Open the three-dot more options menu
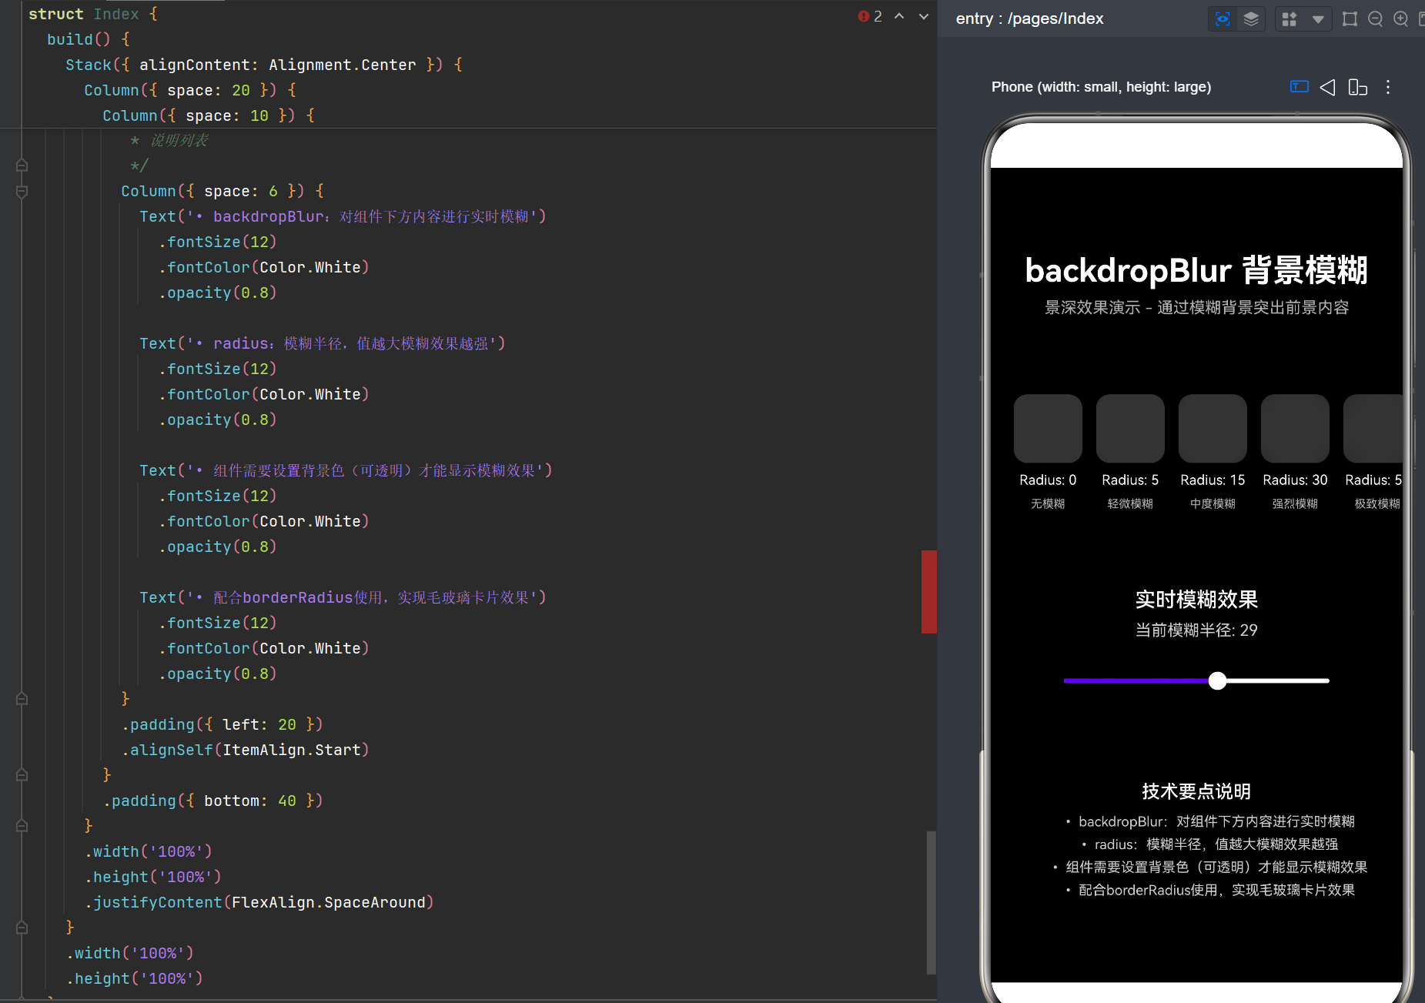Screen dimensions: 1425x1003 1388,87
